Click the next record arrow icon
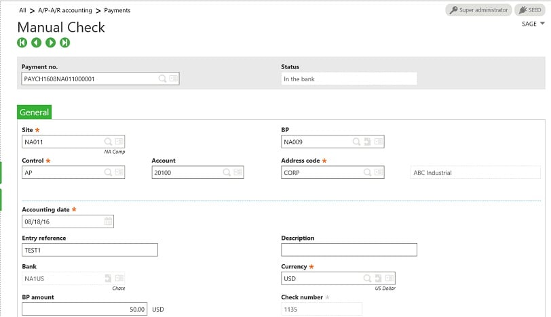This screenshot has height=317, width=551. [51, 43]
